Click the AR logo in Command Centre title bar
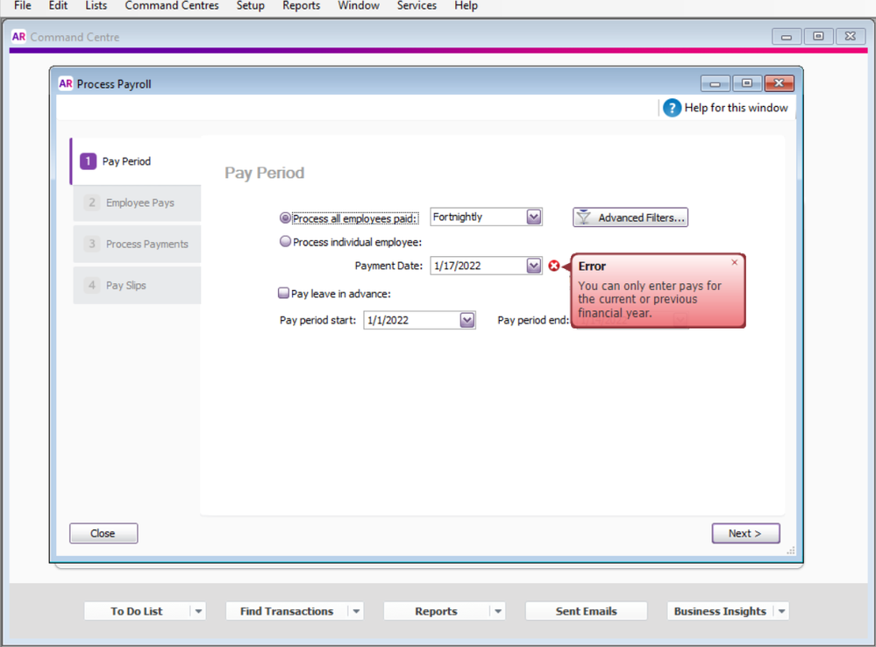The height and width of the screenshot is (647, 876). (x=19, y=37)
